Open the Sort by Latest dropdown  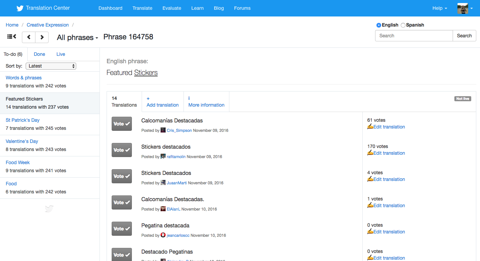pyautogui.click(x=51, y=66)
